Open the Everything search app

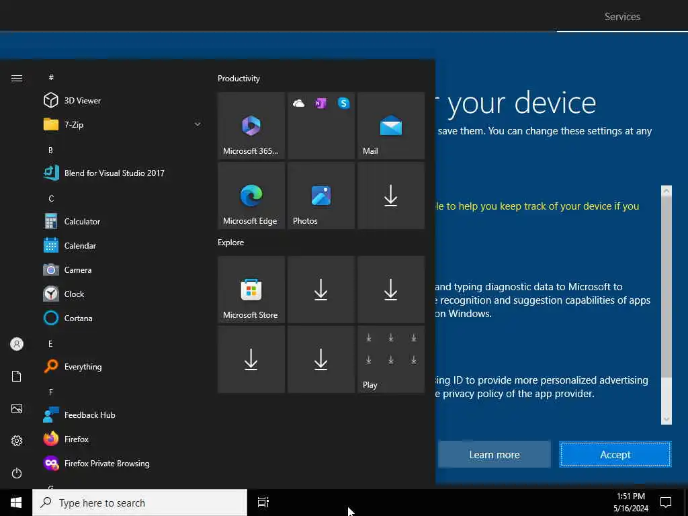(x=123, y=366)
